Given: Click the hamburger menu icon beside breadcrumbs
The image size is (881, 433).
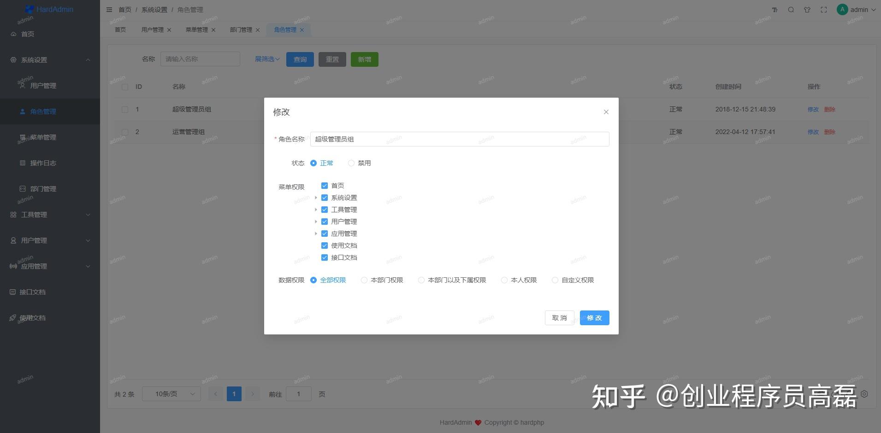Looking at the screenshot, I should click(x=109, y=9).
